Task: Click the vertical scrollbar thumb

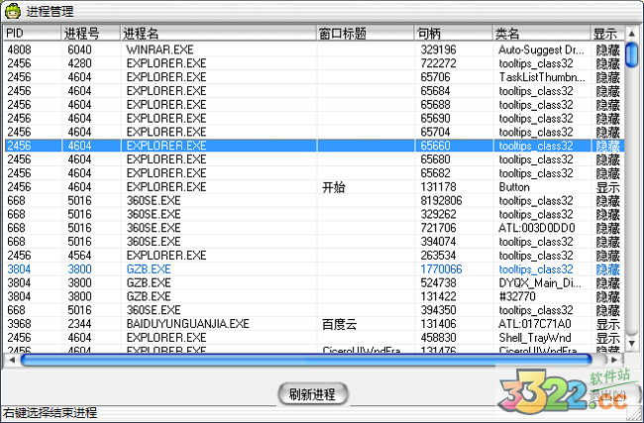Action: (x=632, y=54)
